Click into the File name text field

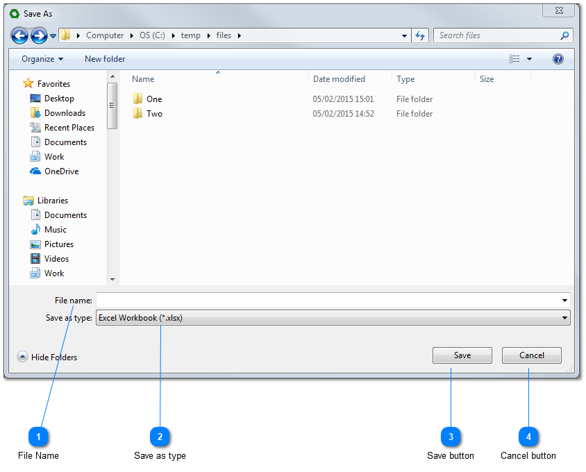point(326,301)
